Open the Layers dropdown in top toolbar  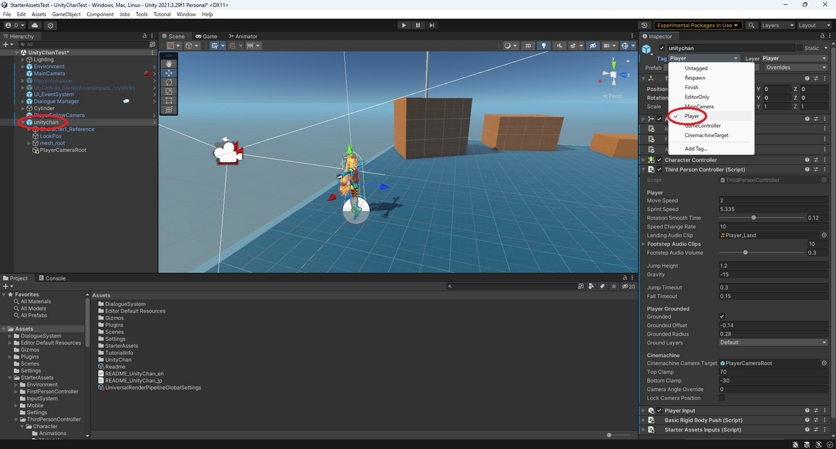point(777,25)
